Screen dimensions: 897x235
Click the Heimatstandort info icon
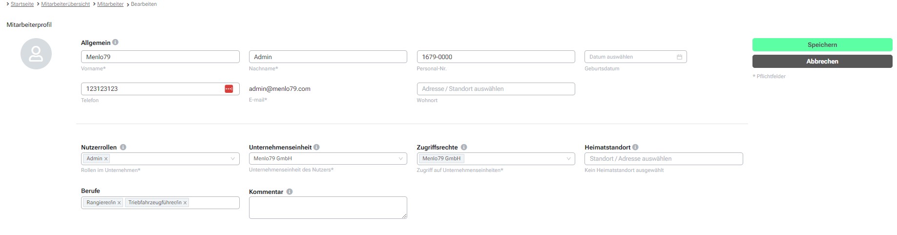tap(635, 147)
